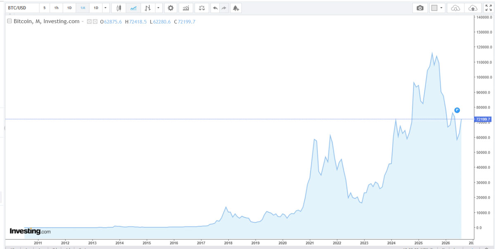Select the 1h interval button

56,8
